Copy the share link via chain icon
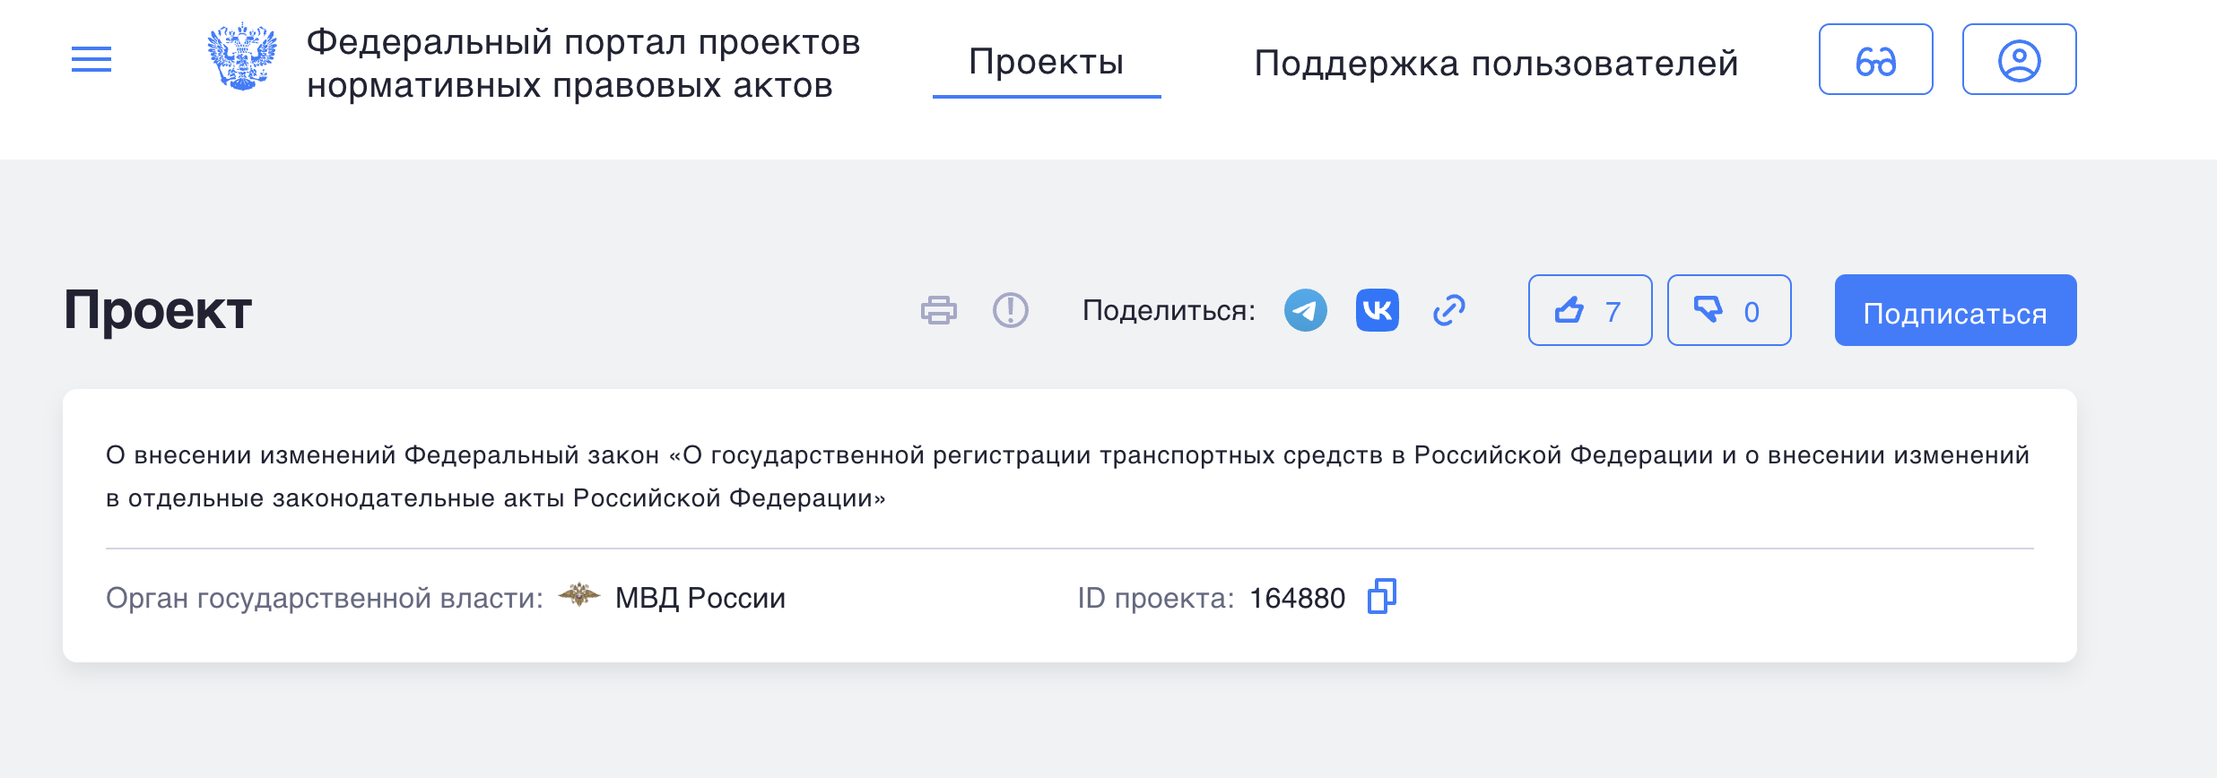The width and height of the screenshot is (2217, 778). 1449,310
